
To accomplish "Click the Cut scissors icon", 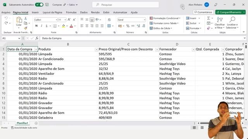I will pos(26,19).
